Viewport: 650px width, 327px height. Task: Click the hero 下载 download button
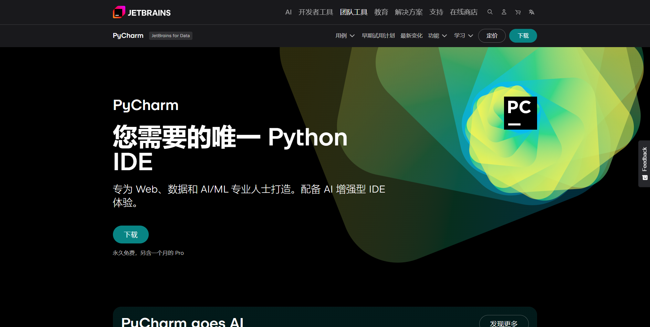point(131,235)
